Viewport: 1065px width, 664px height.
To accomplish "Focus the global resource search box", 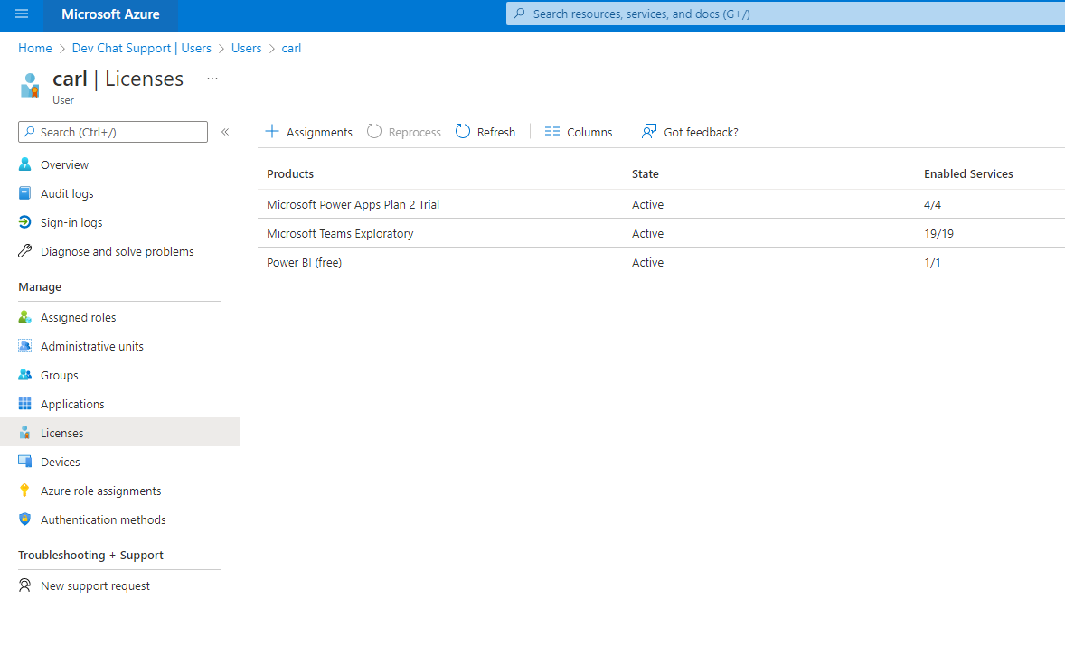I will coord(785,14).
